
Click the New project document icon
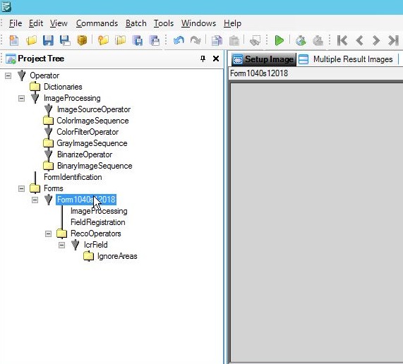14,40
